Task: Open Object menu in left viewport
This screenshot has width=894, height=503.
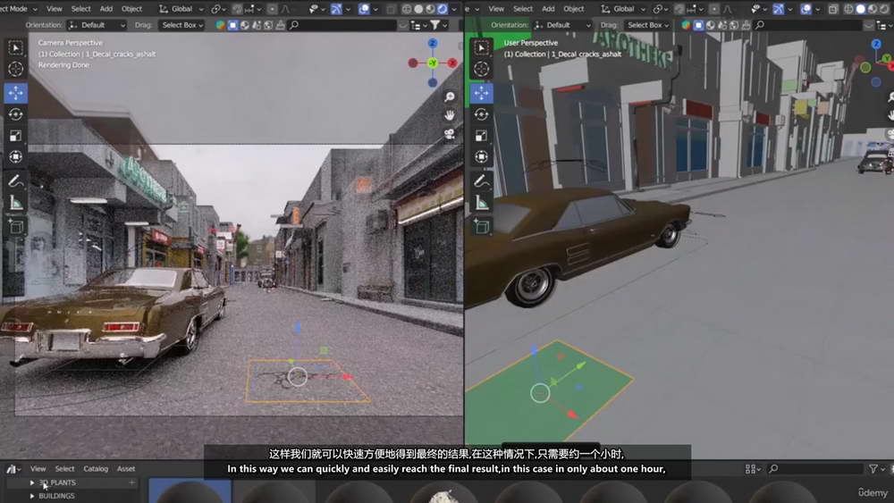Action: coord(131,9)
